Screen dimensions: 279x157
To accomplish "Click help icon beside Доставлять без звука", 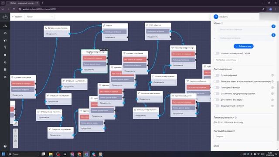I will click(272, 100).
